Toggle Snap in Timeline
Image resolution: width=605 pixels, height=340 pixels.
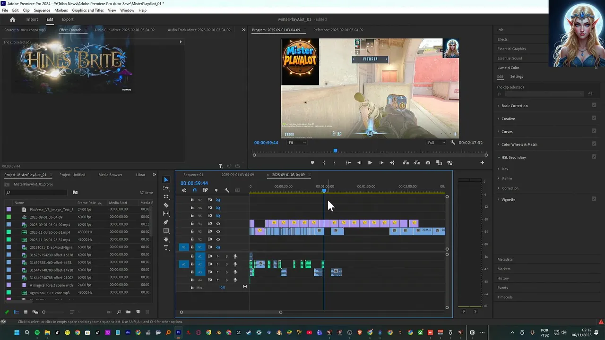coord(194,190)
